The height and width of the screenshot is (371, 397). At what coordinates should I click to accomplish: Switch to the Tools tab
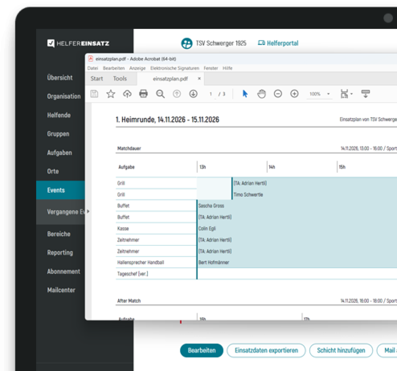[x=120, y=79]
